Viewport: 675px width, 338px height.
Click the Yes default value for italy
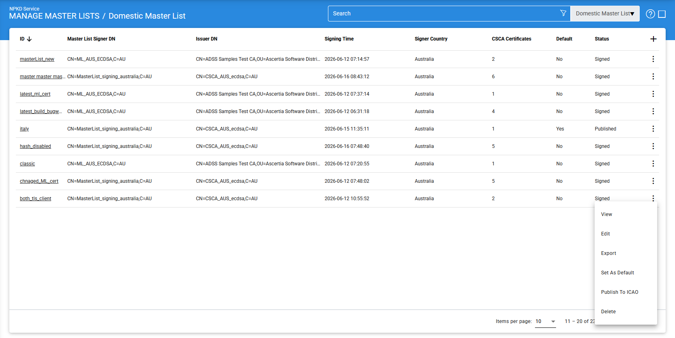[560, 129]
